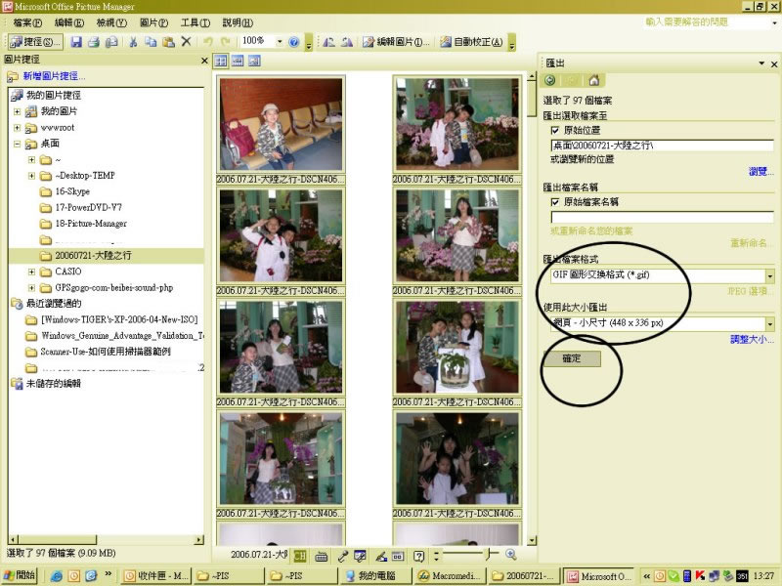782x586 pixels.
Task: Click the zoom magnifier icon beside slider
Action: (510, 554)
